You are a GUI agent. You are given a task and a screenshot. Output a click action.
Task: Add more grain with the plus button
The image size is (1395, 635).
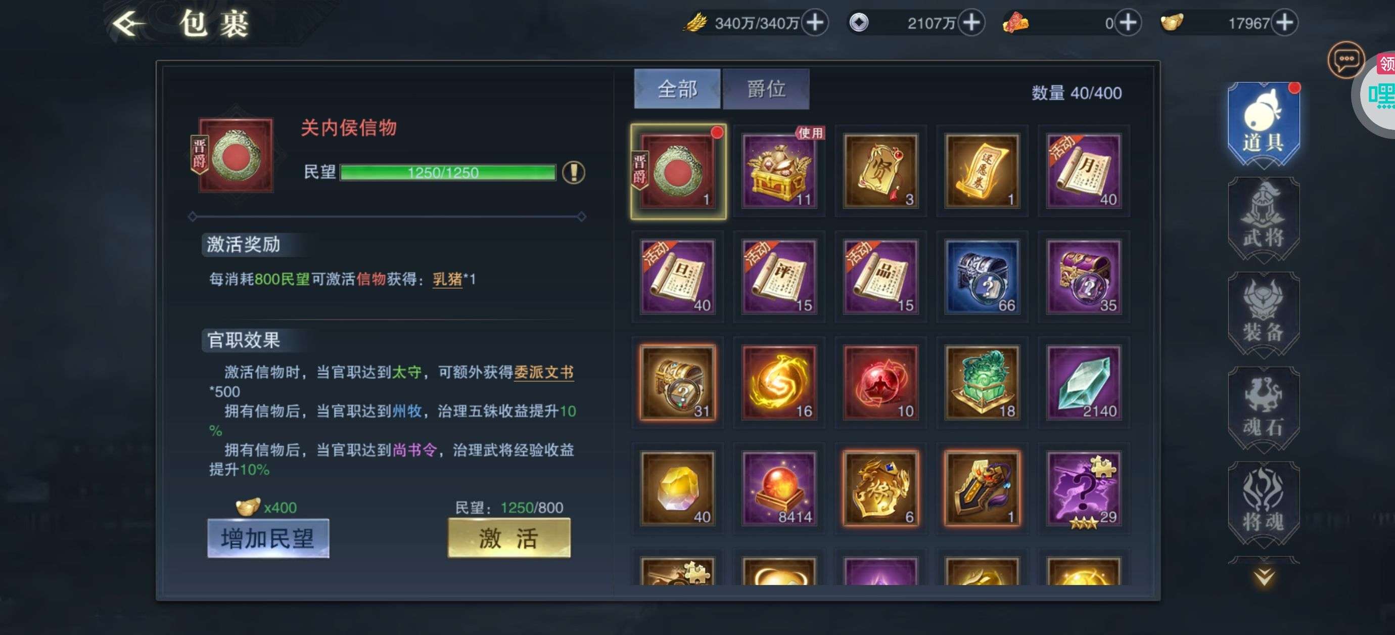[815, 23]
